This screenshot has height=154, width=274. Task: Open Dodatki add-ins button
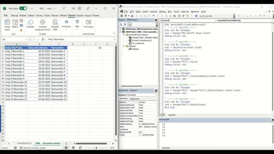click(30, 24)
